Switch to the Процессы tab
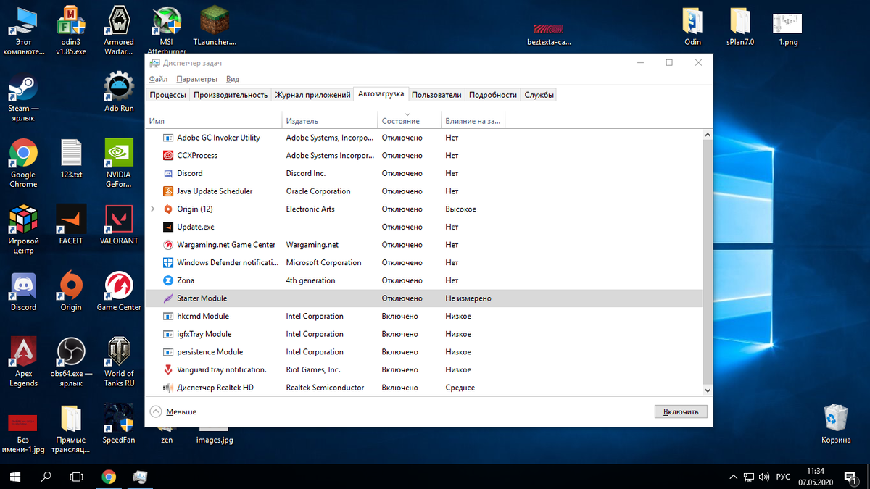Image resolution: width=870 pixels, height=489 pixels. pos(167,95)
